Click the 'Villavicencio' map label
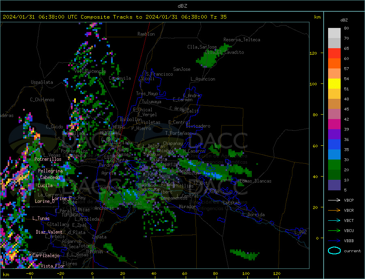 [90, 71]
